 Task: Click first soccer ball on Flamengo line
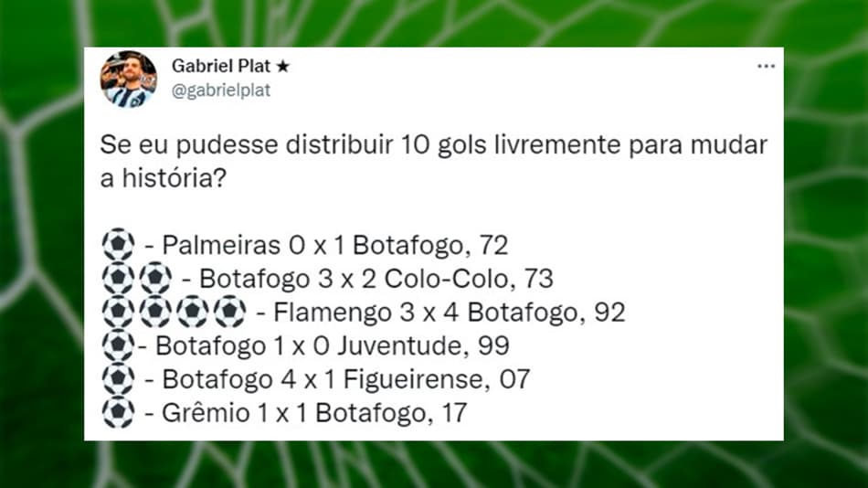tap(118, 312)
